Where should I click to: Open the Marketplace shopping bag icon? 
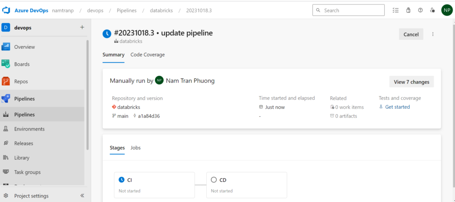408,10
